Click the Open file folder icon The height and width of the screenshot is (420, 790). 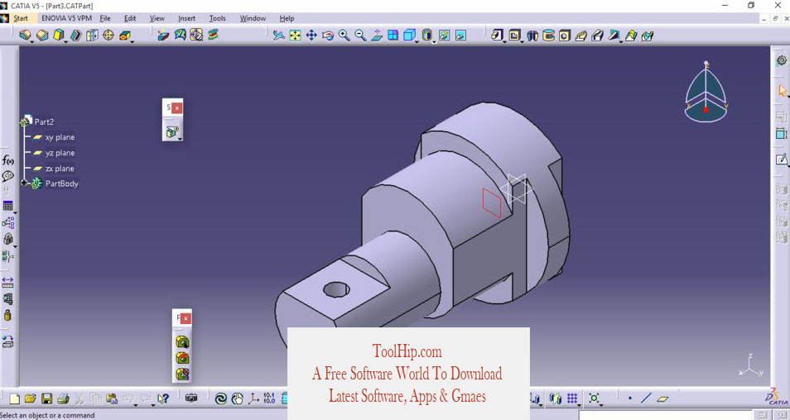pyautogui.click(x=31, y=399)
